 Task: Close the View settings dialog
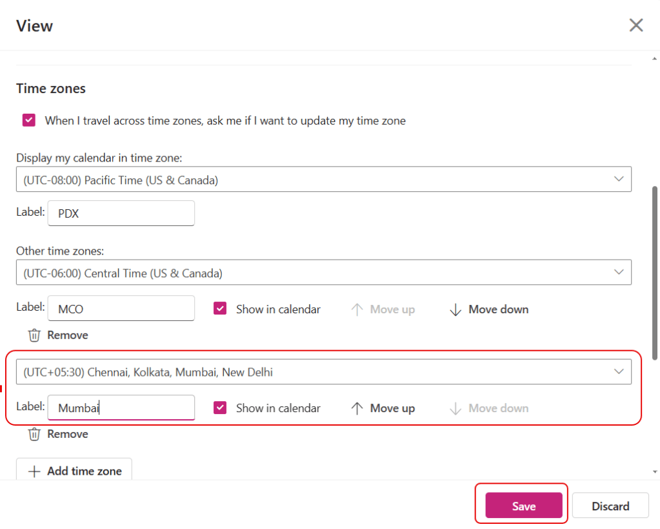(636, 25)
